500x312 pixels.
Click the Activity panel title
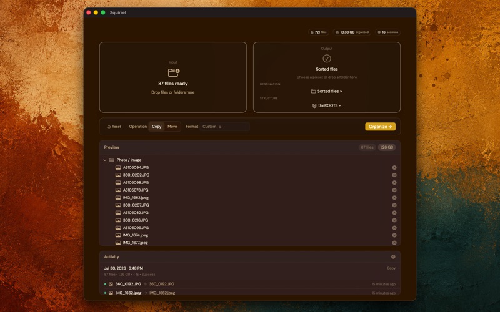112,257
